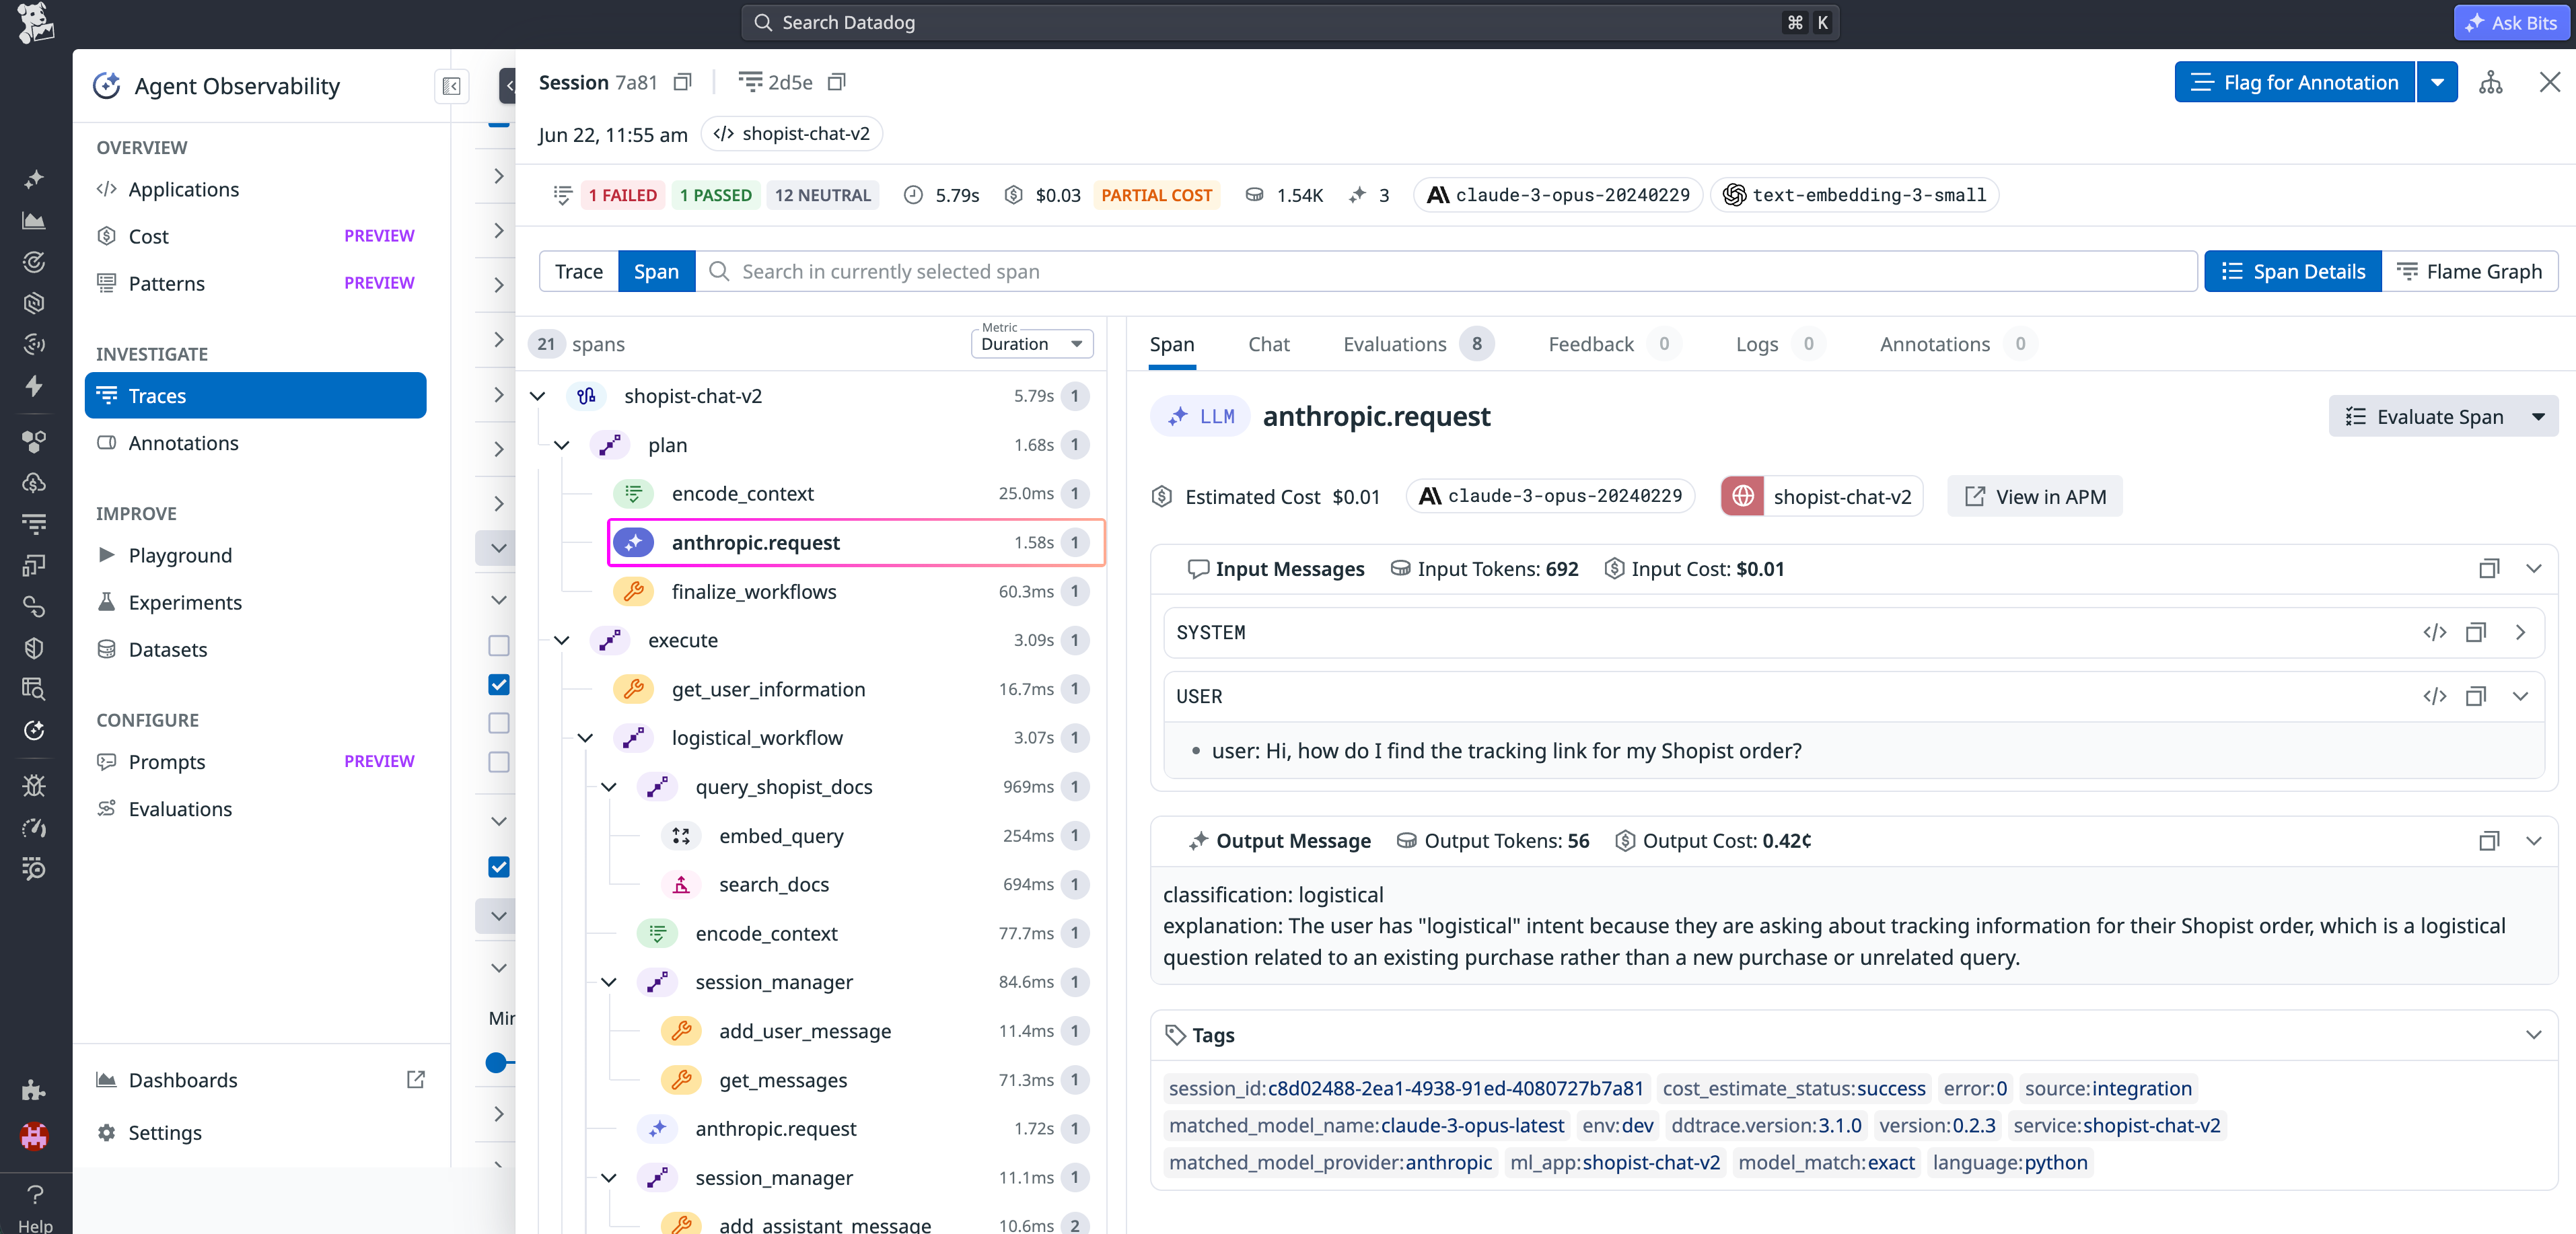Switch to Trace view toggle
The height and width of the screenshot is (1234, 2576).
(x=579, y=272)
